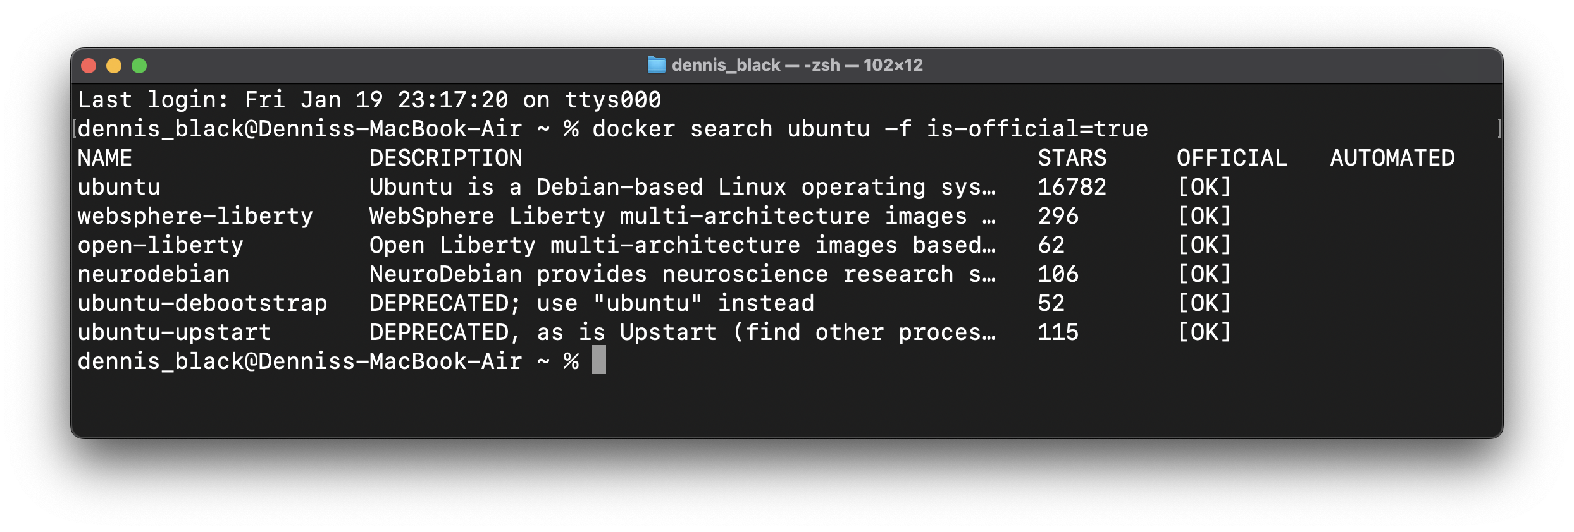Click the open-liberty image name

point(161,245)
